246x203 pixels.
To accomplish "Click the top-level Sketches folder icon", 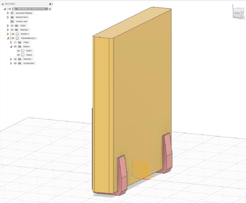I will (17, 30).
